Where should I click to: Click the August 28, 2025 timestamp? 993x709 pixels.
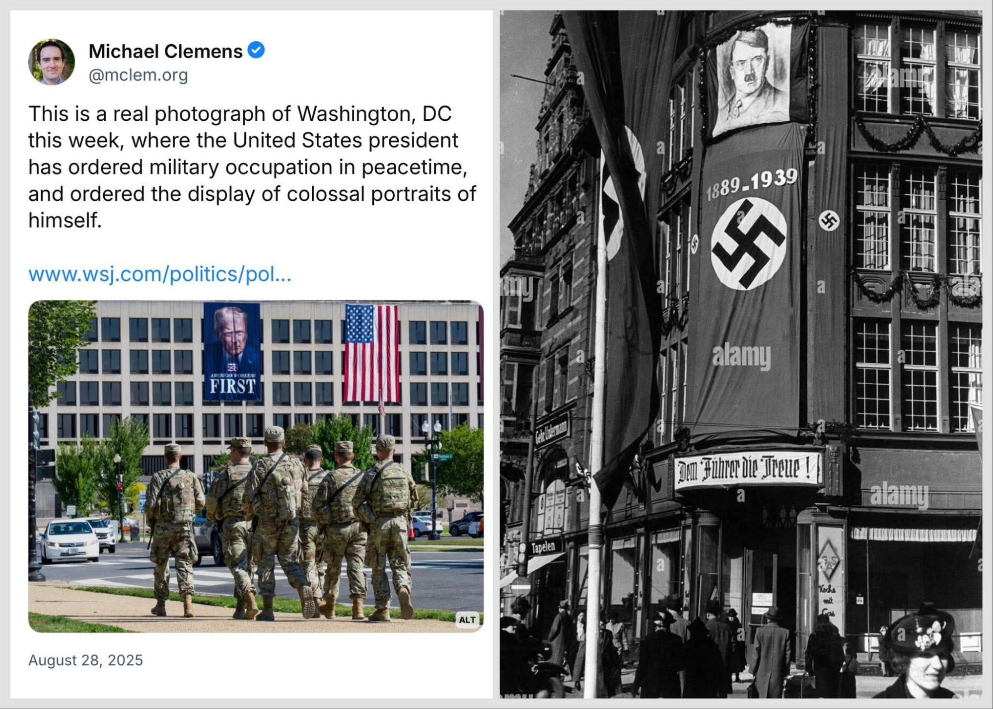click(85, 660)
